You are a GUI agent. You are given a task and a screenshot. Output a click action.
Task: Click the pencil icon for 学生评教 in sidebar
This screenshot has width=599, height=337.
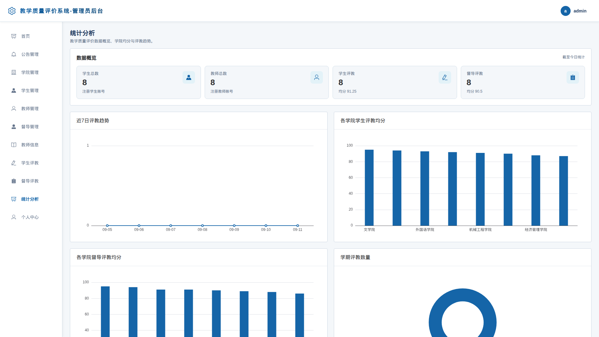click(x=14, y=163)
